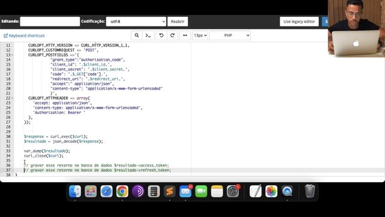Click the CURLOPT_HTTP_VERSION line of code

[79, 45]
